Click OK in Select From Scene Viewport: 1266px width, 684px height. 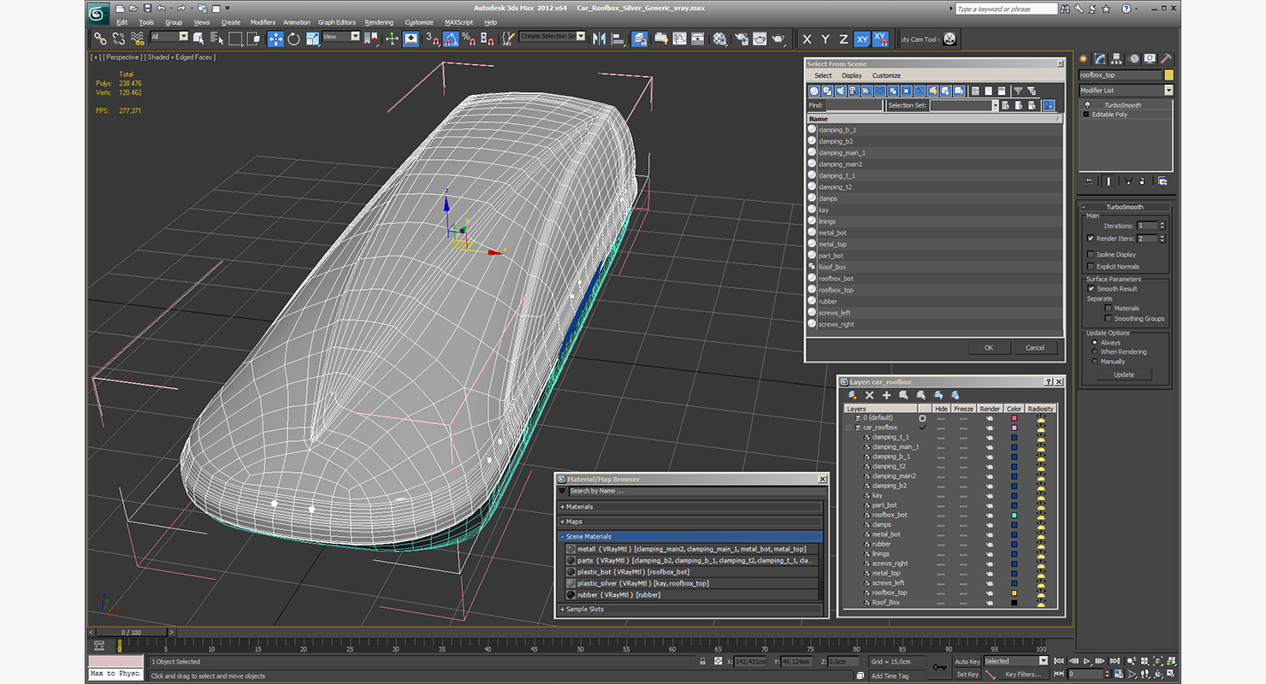point(989,347)
